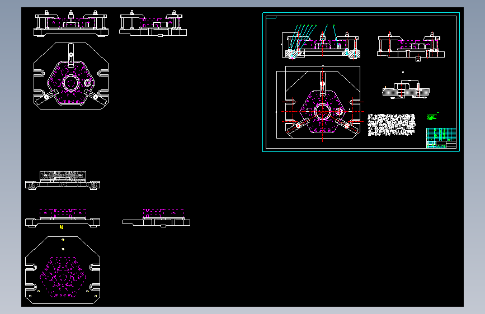
Task: Select the base plate side view at lower middle
Action: click(156, 218)
